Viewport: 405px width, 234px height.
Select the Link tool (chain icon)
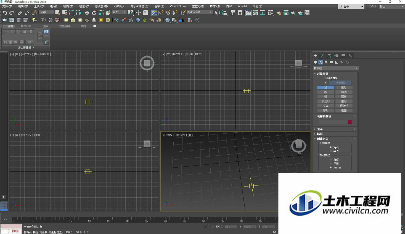pyautogui.click(x=20, y=13)
